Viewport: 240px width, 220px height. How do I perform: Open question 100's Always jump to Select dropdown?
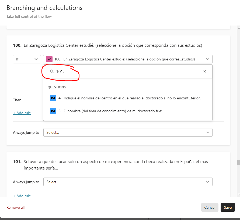click(128, 132)
